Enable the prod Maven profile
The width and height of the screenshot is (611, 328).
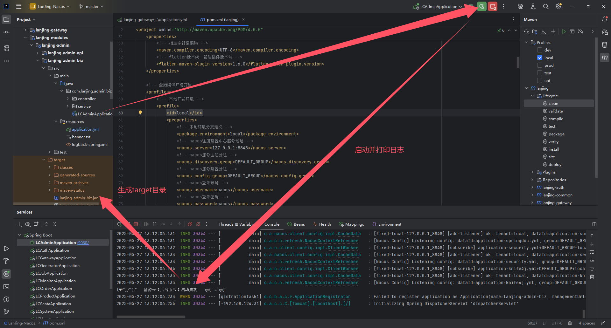pyautogui.click(x=540, y=65)
